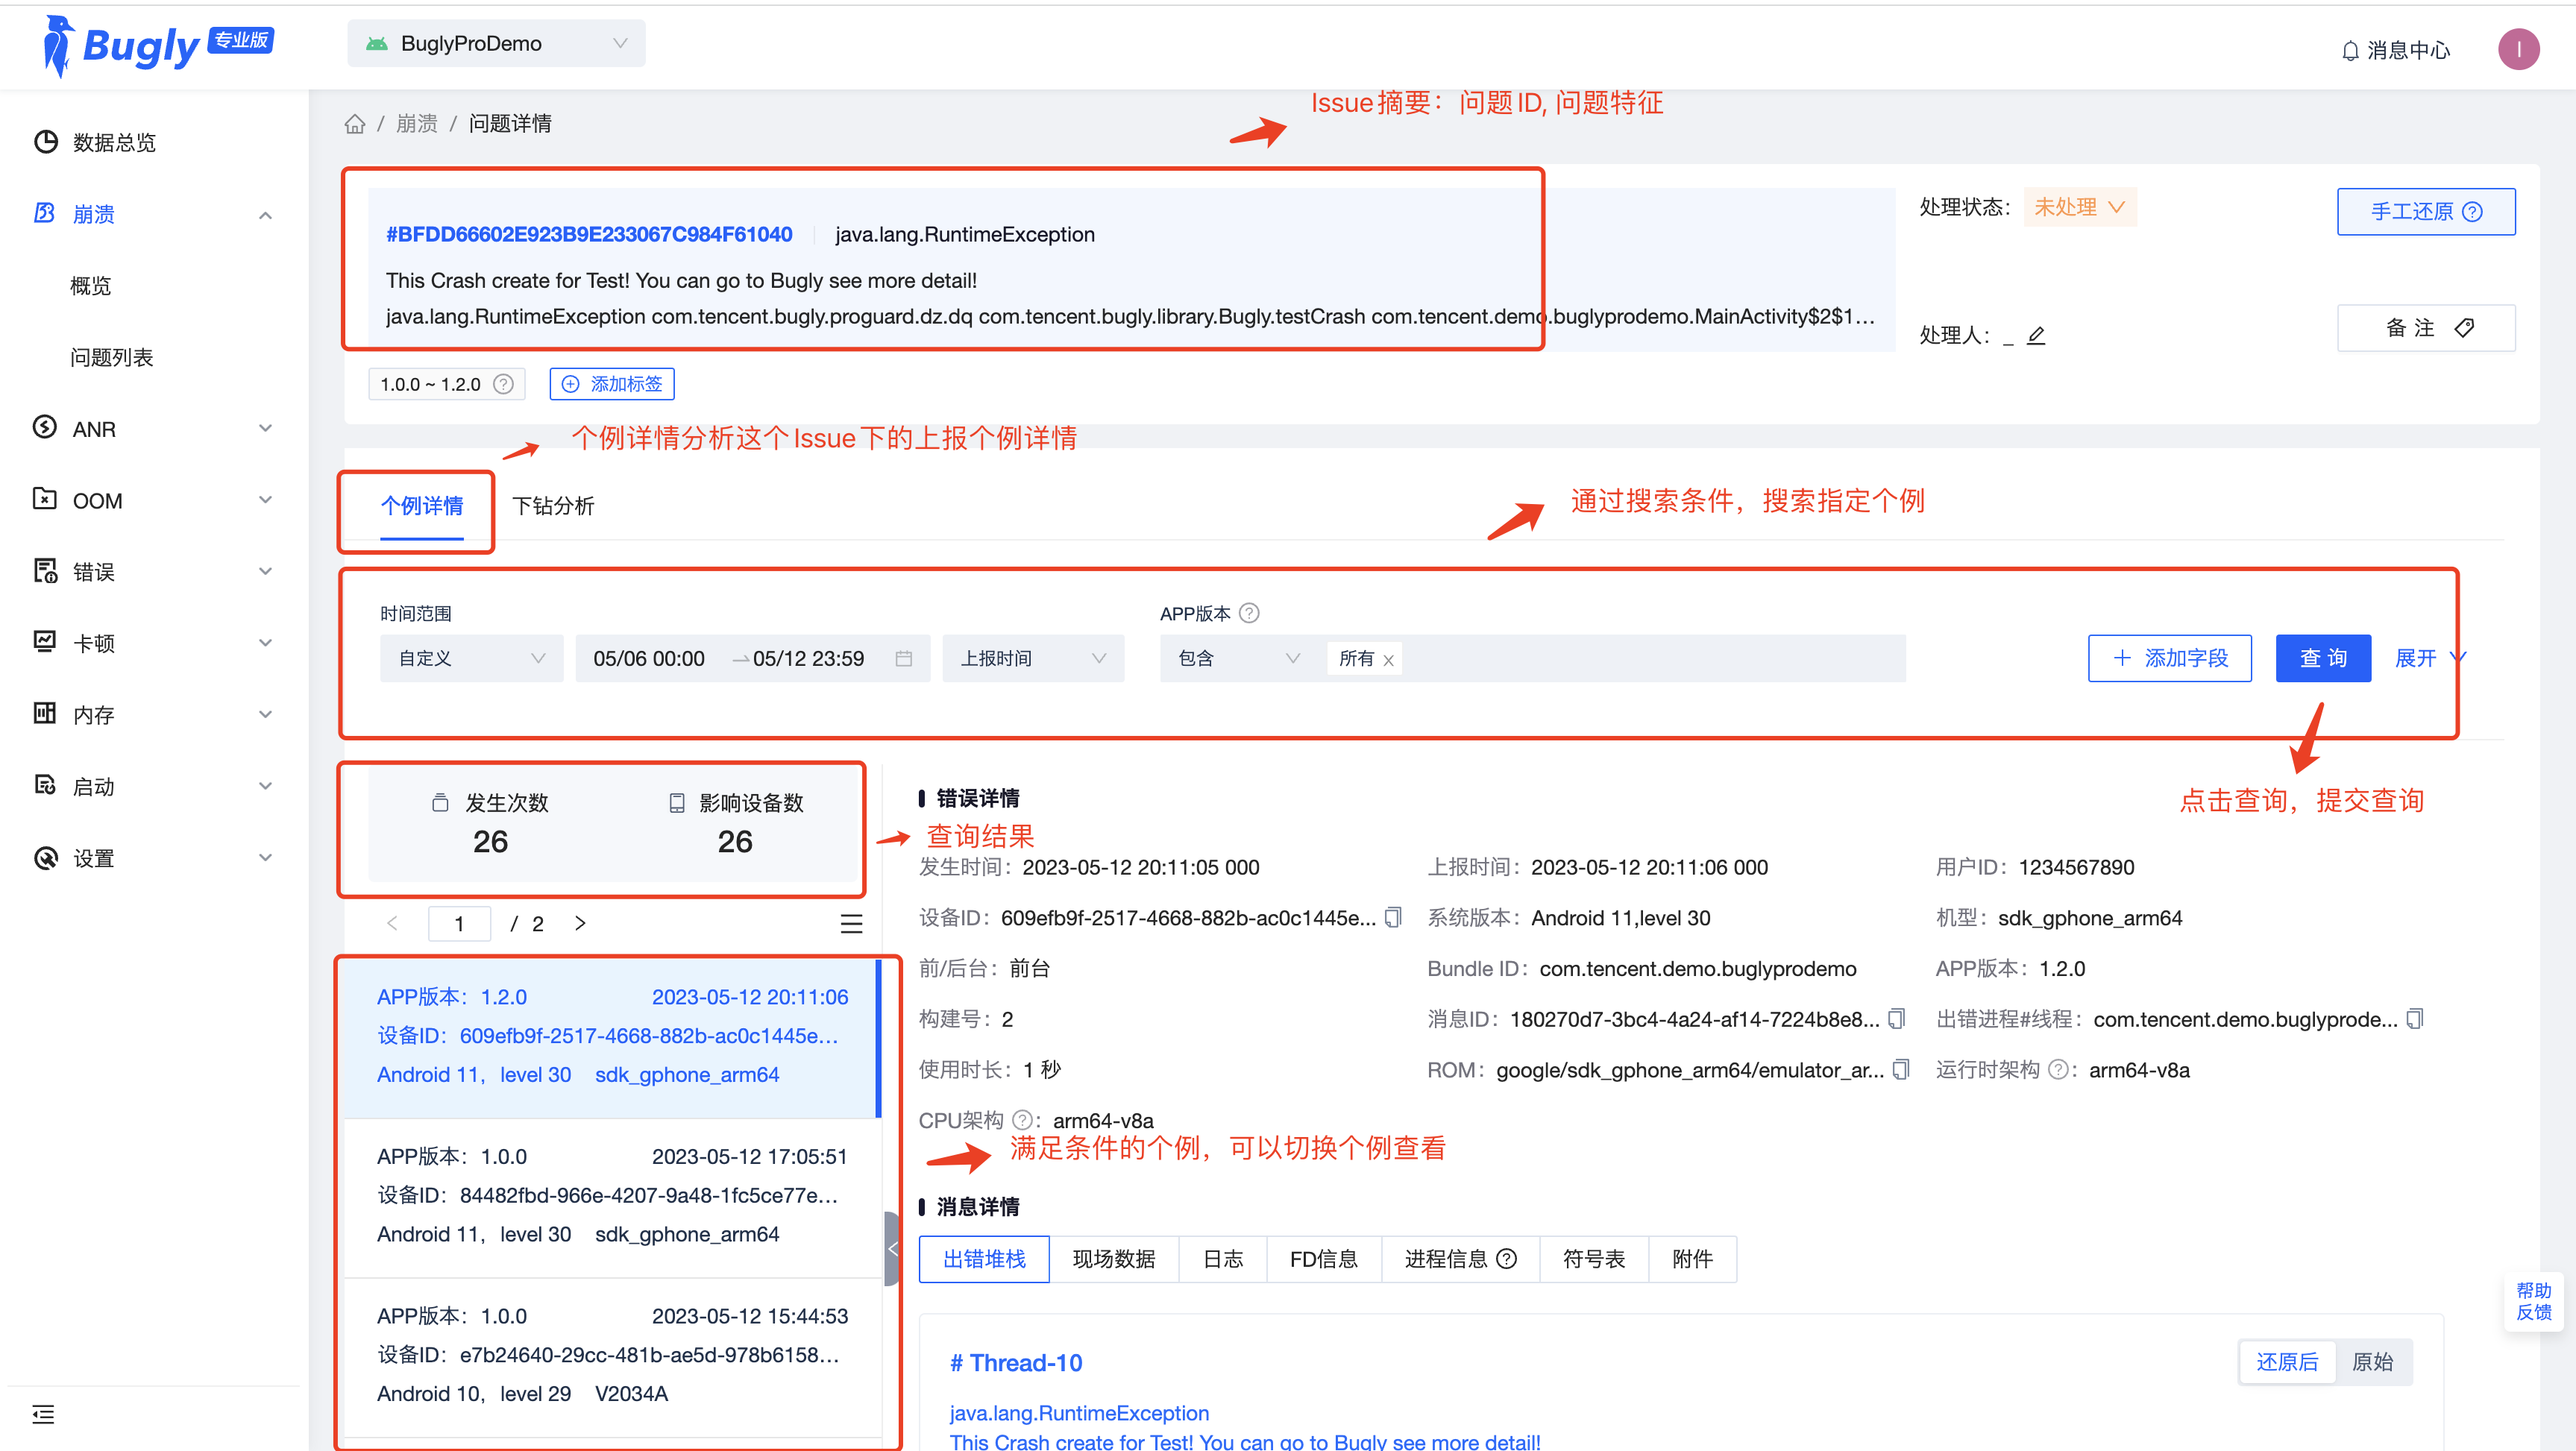Collapse the sidebar with bottom menu icon
This screenshot has width=2576, height=1451.
tap(43, 1414)
